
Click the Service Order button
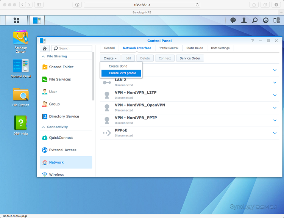point(190,58)
